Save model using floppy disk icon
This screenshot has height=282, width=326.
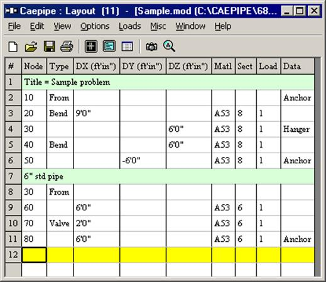50,46
